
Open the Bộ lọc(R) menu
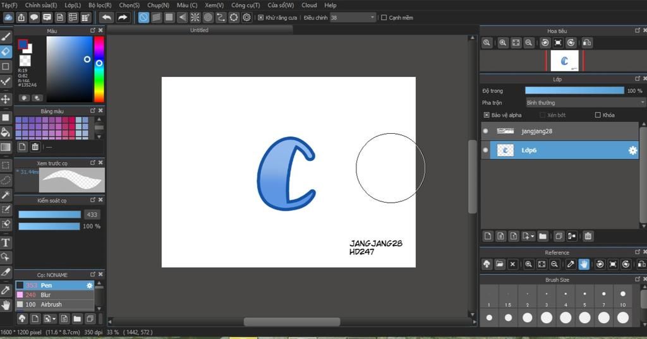click(x=99, y=5)
